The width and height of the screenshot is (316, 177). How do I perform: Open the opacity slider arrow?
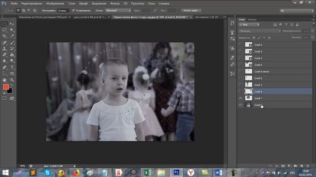(313, 31)
